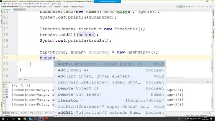Select iterator() completion suggestion
The height and width of the screenshot is (121, 215).
(x=109, y=100)
